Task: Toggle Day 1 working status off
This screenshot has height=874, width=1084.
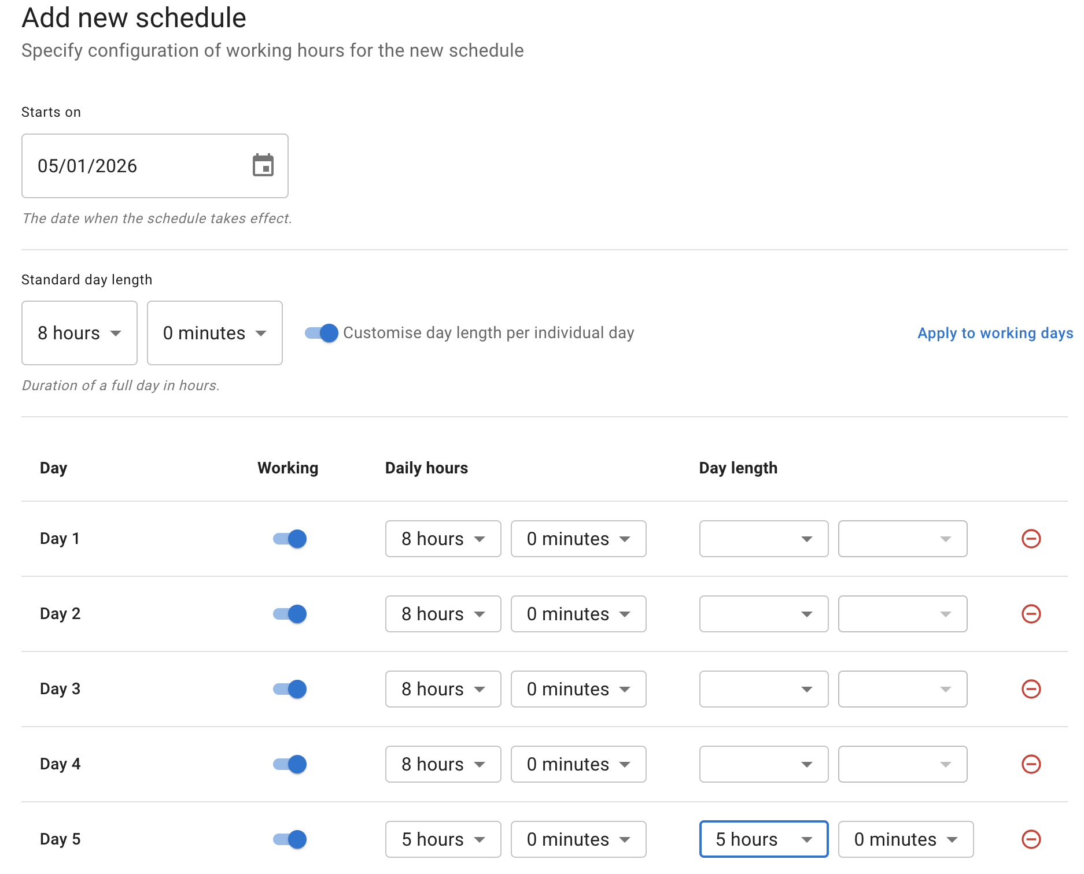Action: point(288,539)
